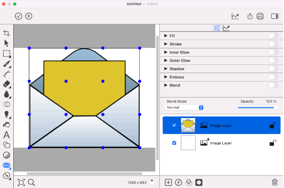Select the water drop blur tool
This screenshot has height=188, width=284.
[x=7, y=94]
